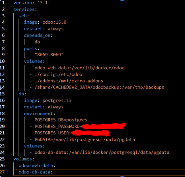
Task: Click the "db:" service key on line 15
Action: 23,94
